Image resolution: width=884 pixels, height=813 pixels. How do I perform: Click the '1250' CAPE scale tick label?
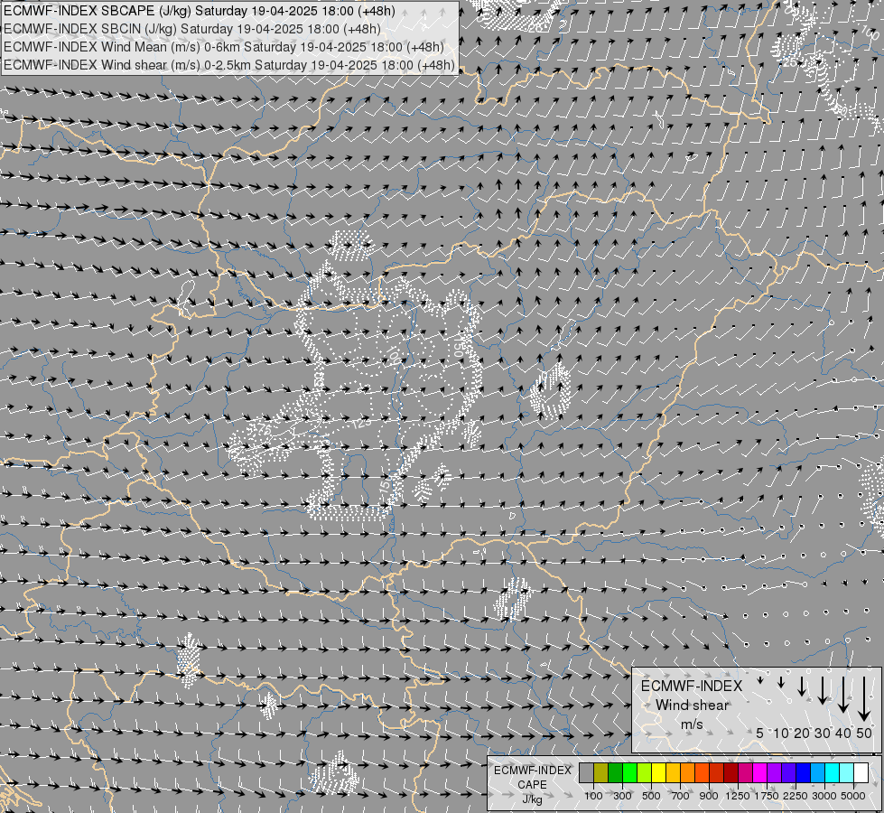pos(738,796)
